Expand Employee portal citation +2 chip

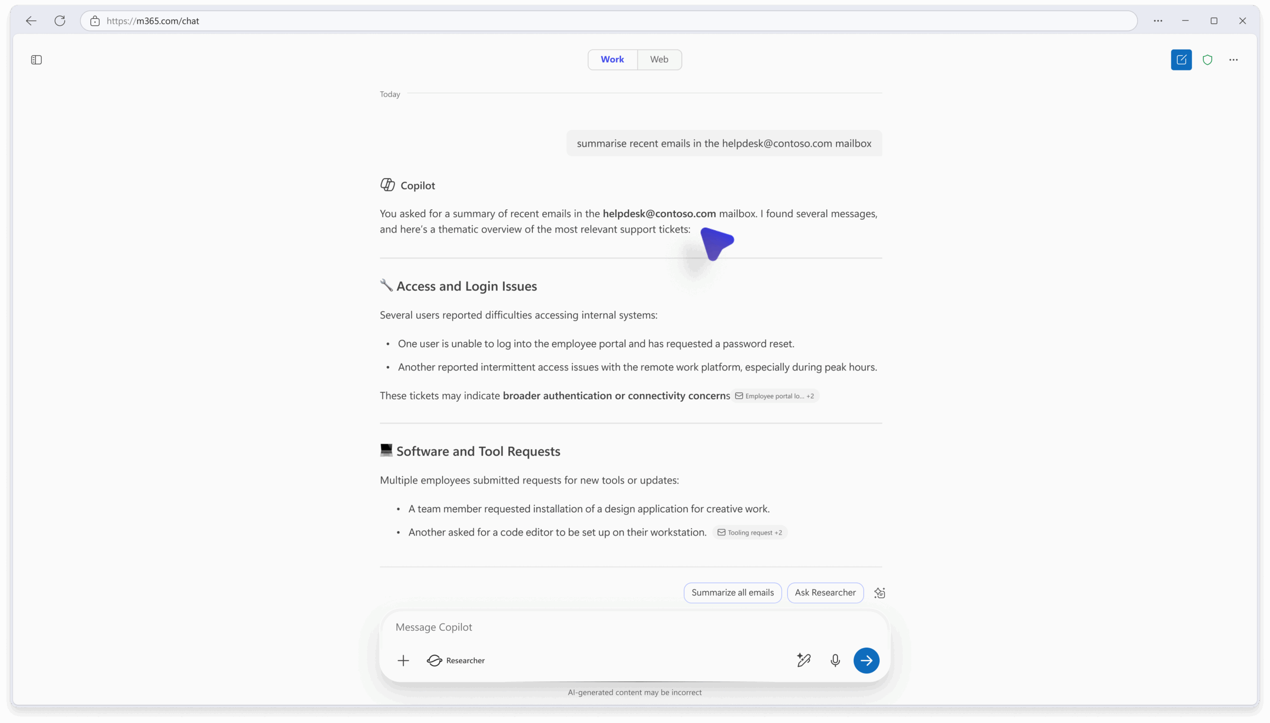pos(774,396)
